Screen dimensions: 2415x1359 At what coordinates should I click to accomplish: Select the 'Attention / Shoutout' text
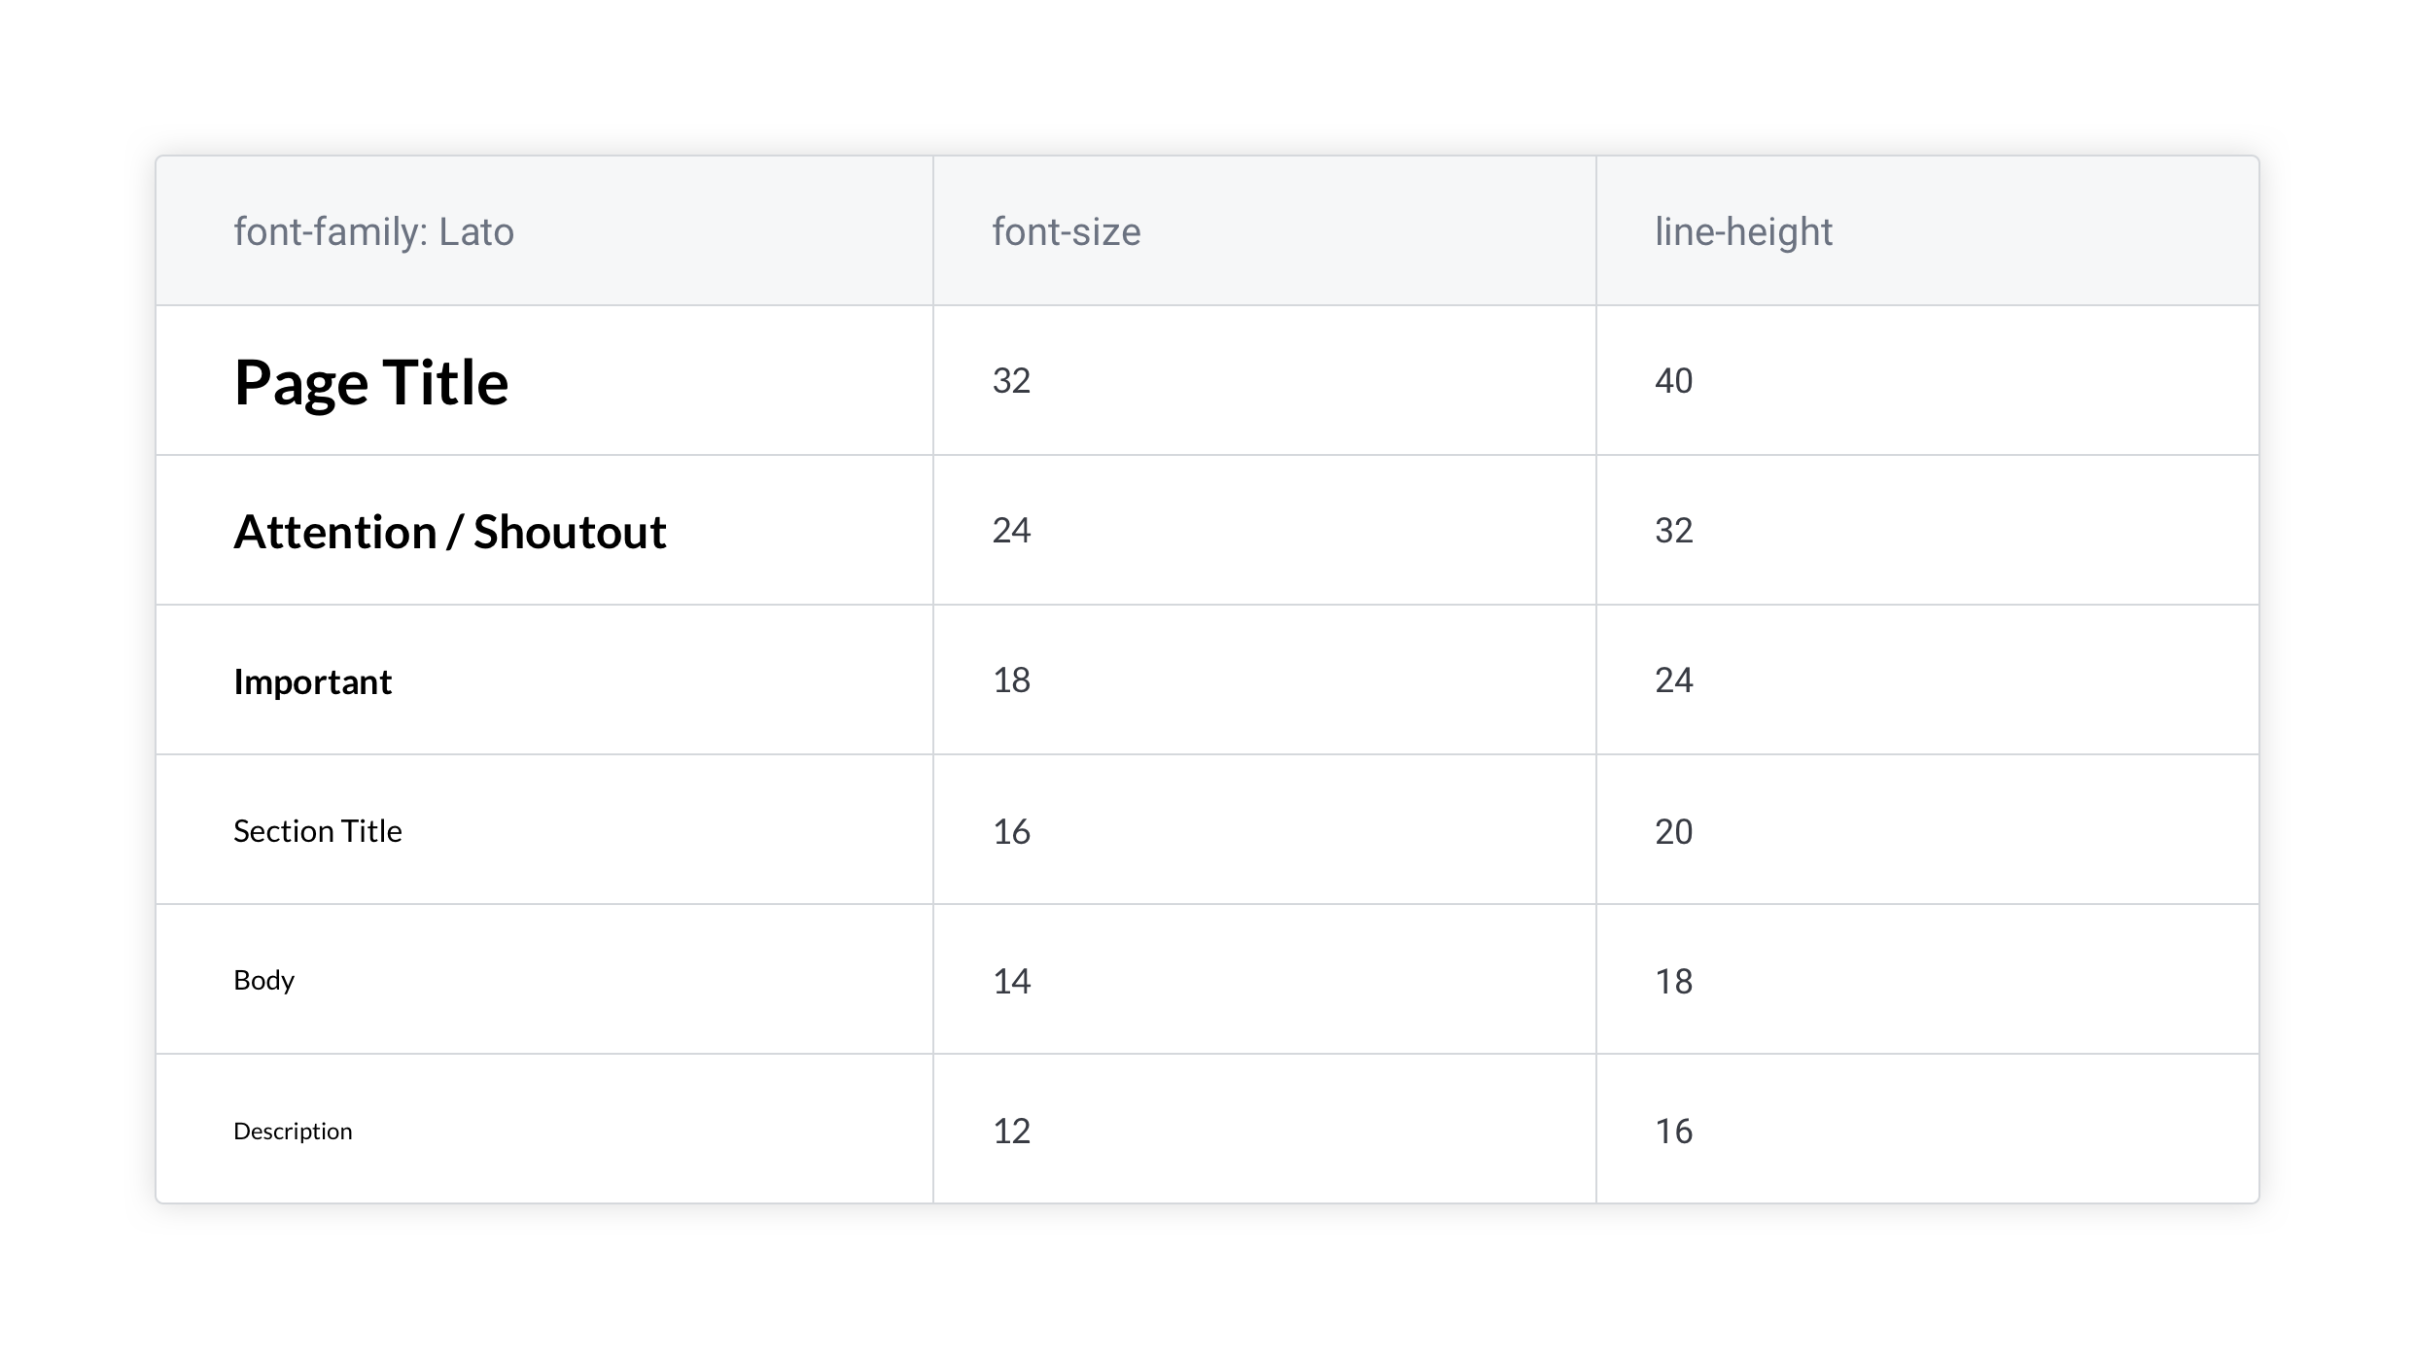[x=449, y=532]
